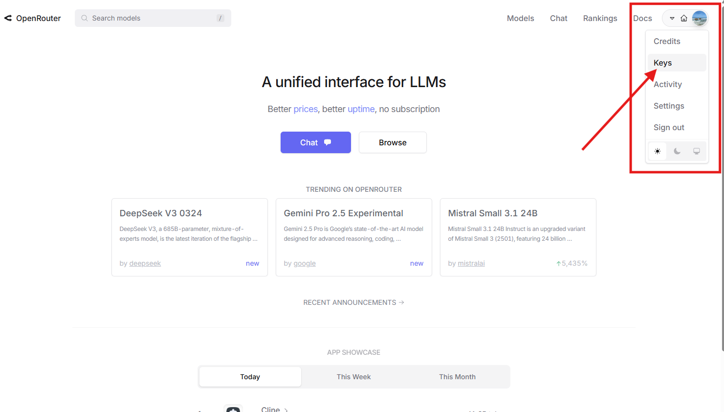The height and width of the screenshot is (412, 724).
Task: Click OpenRouter brand name text
Action: coord(39,18)
